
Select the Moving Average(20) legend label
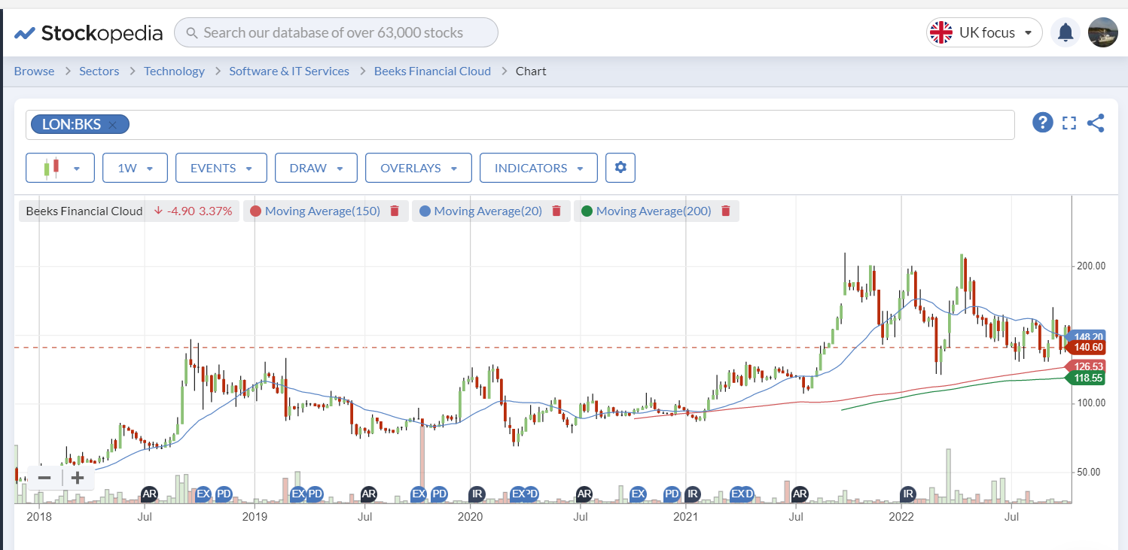tap(489, 211)
